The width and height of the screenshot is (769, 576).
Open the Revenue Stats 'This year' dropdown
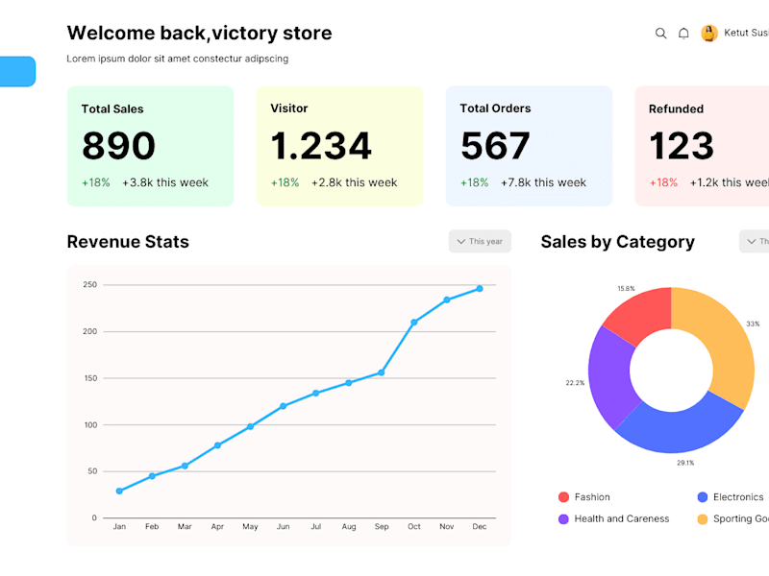pos(480,242)
